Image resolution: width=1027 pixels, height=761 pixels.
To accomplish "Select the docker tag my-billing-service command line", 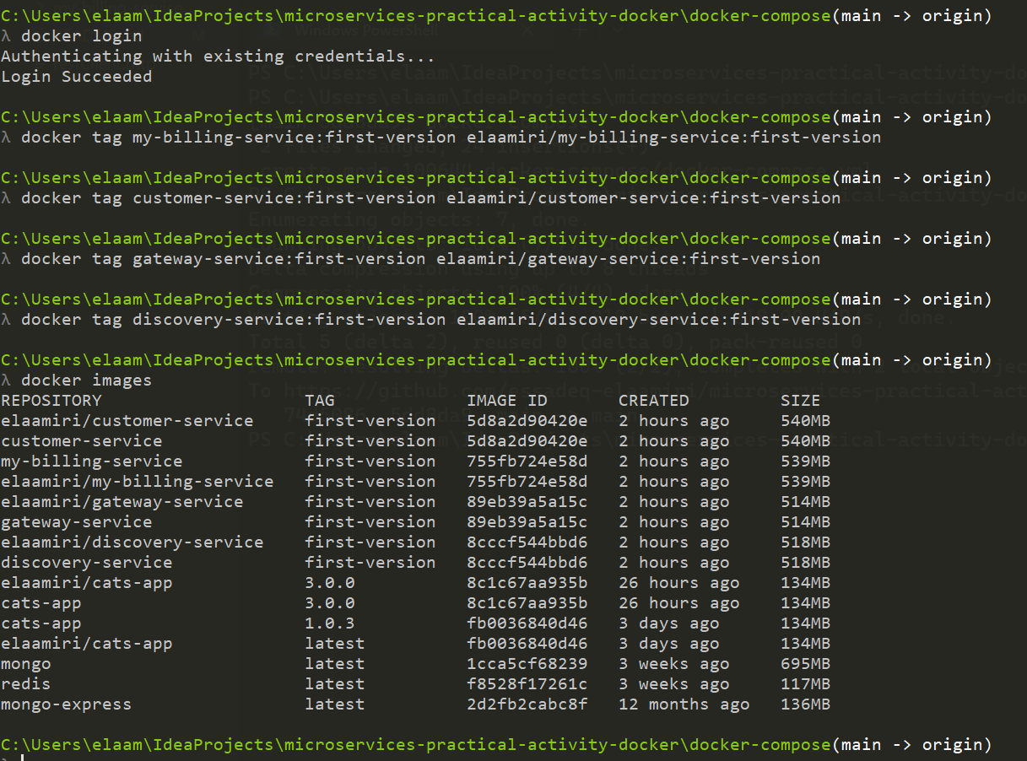I will 451,138.
